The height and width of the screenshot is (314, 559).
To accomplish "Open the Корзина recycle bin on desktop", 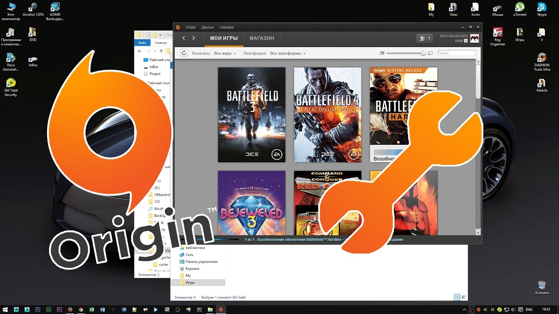I will (x=542, y=288).
